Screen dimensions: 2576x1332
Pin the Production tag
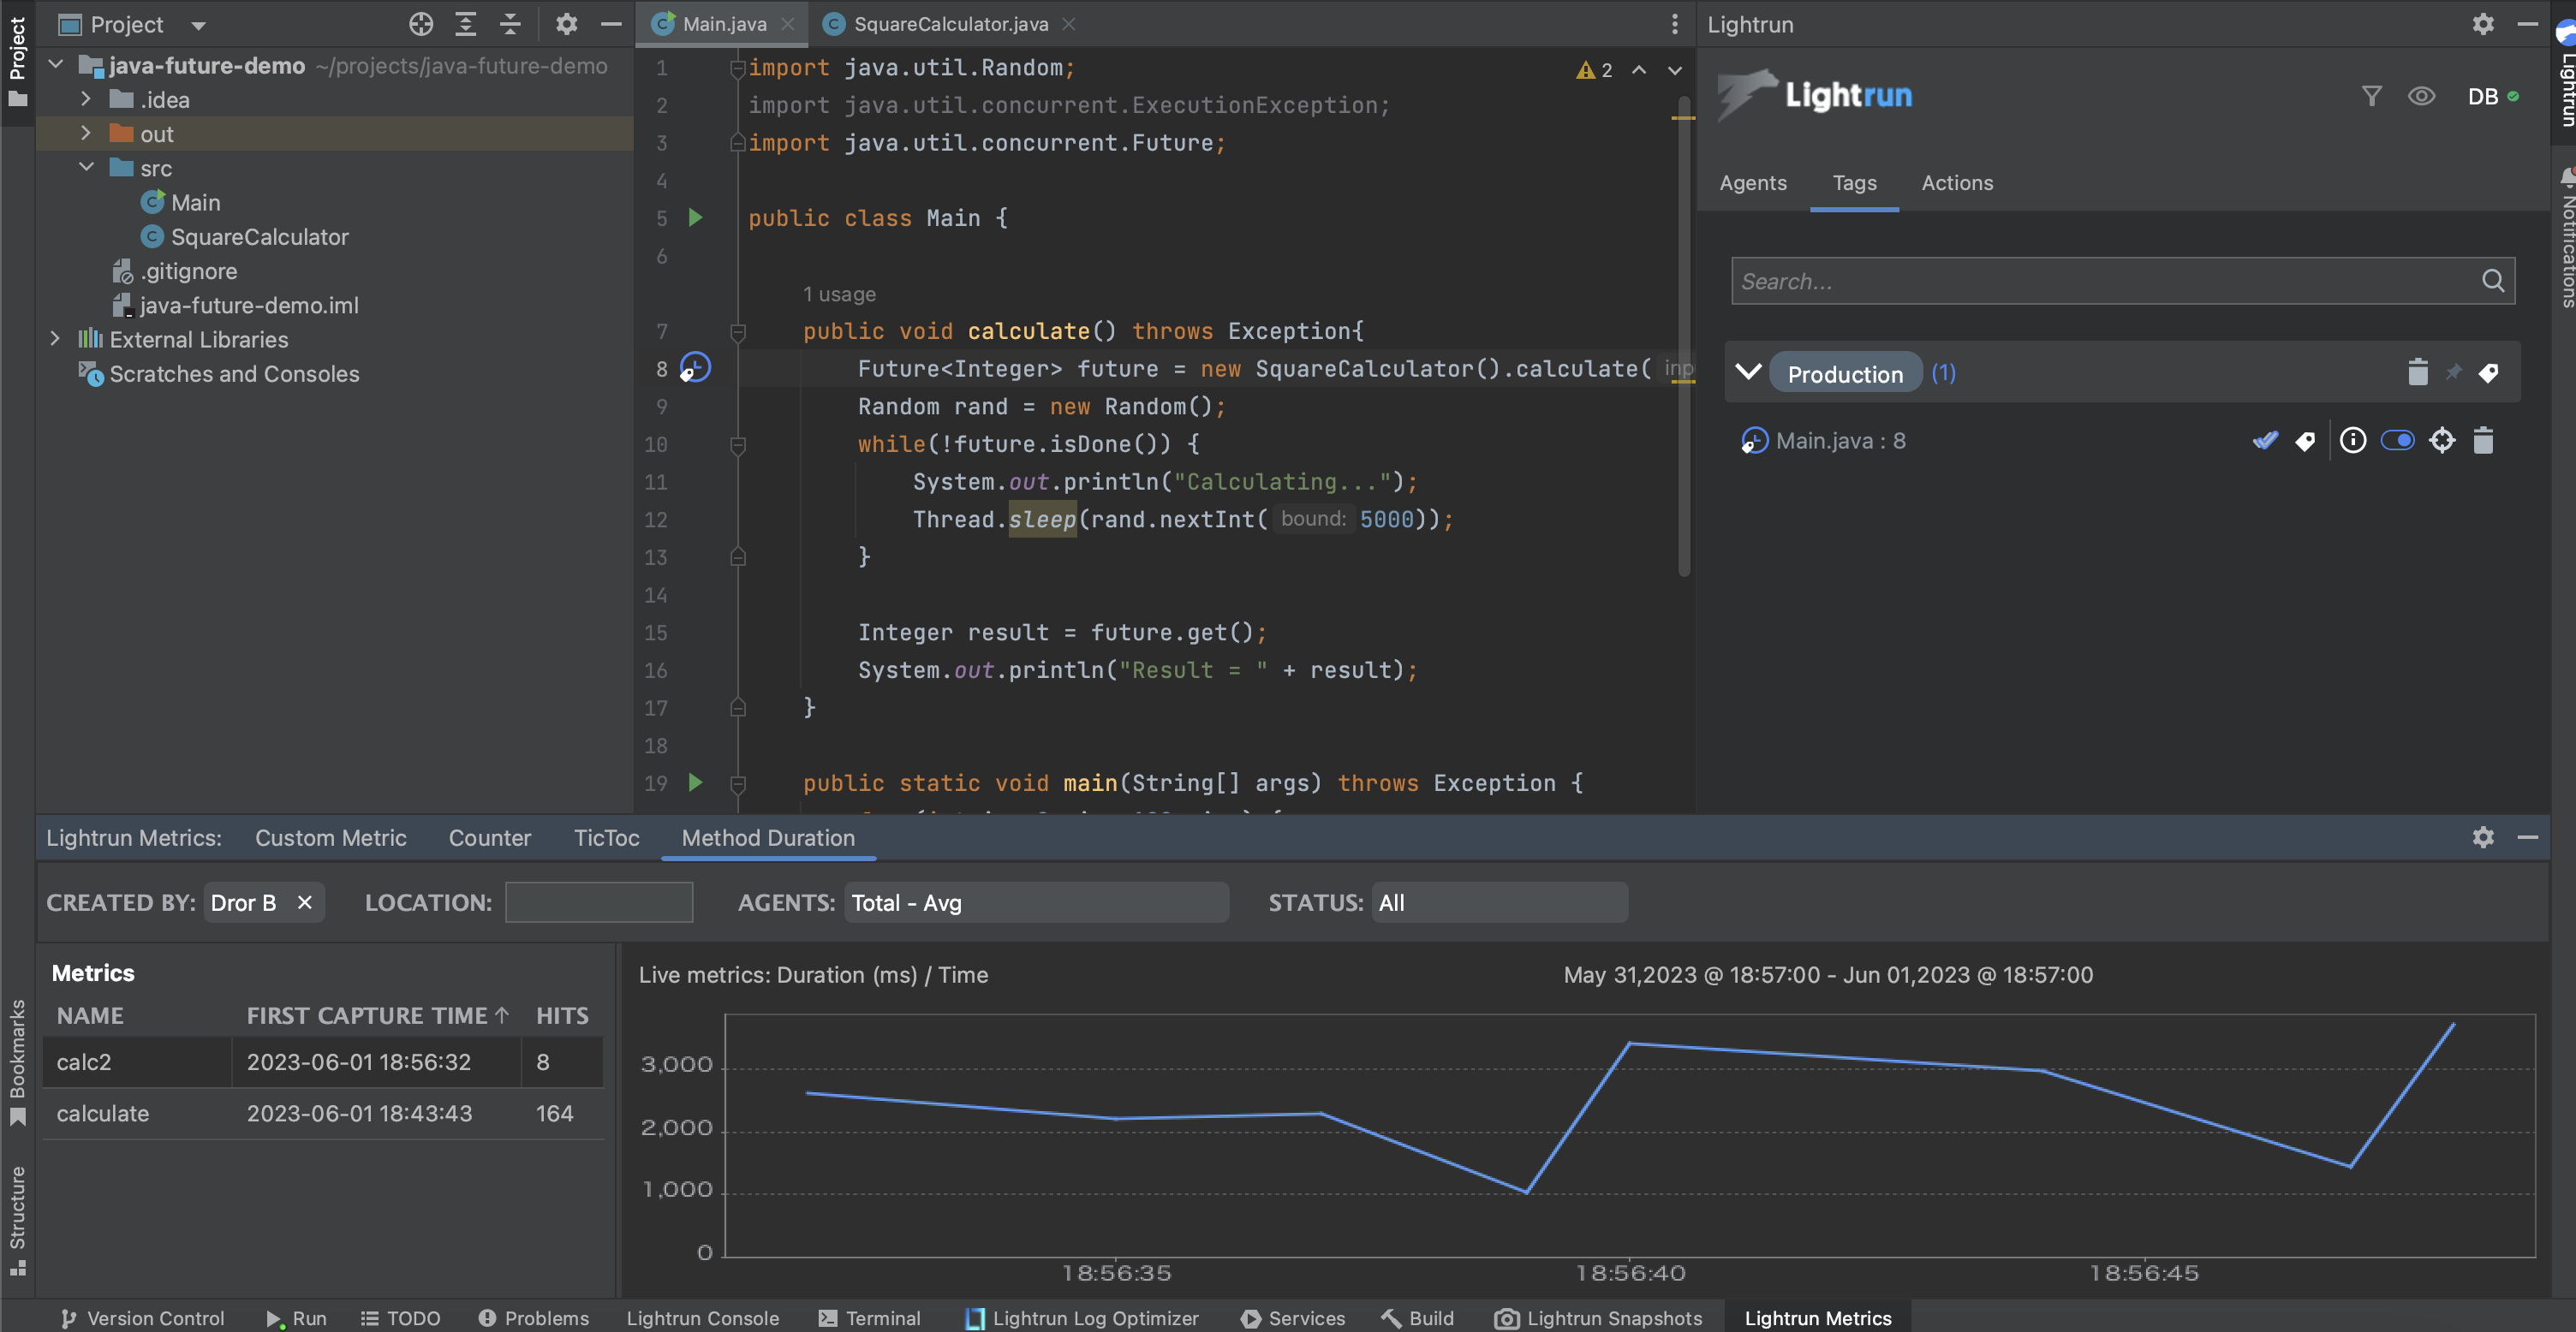pyautogui.click(x=2454, y=372)
